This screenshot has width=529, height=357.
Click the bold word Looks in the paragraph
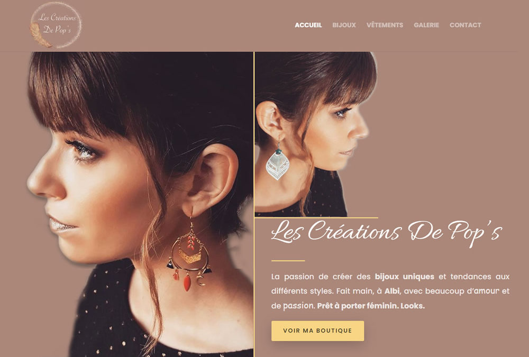[412, 306]
